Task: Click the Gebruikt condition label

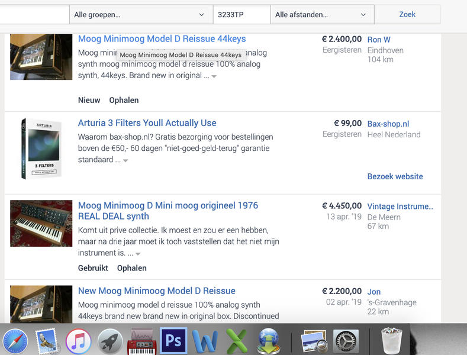Action: point(93,268)
